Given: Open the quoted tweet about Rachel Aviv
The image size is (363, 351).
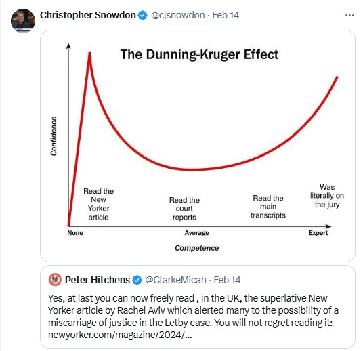Looking at the screenshot, I should click(x=198, y=307).
